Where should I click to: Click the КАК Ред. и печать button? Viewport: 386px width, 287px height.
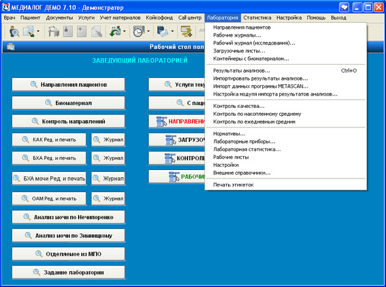49,140
